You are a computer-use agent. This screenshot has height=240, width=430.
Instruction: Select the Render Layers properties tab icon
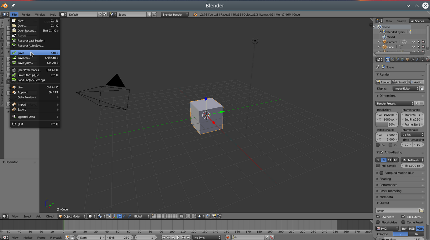pos(392,59)
